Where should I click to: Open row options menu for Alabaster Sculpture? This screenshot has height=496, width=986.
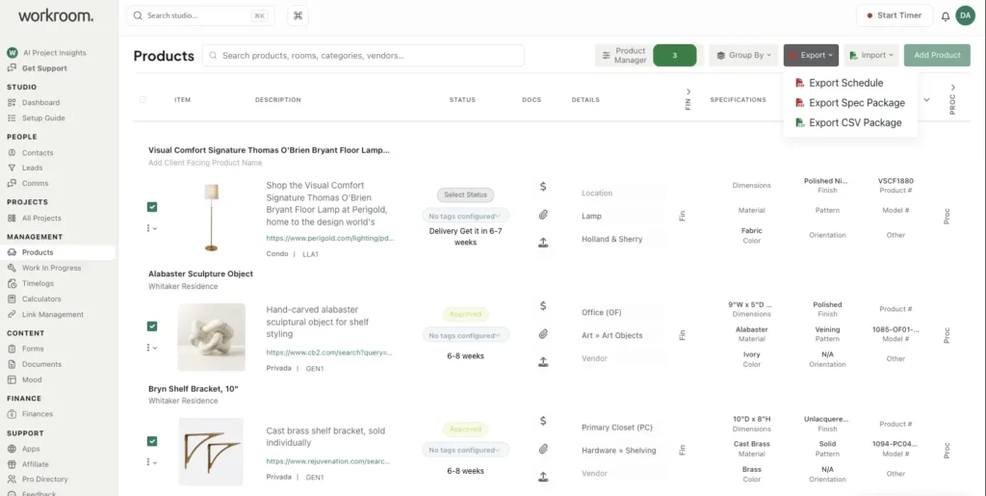[151, 347]
